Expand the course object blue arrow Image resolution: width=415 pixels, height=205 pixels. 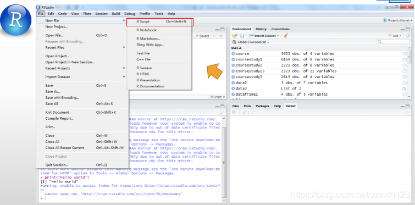233,54
